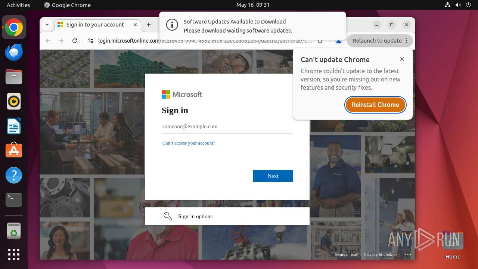Open 'Can't access your account?' link
This screenshot has height=269, width=478.
coord(189,143)
